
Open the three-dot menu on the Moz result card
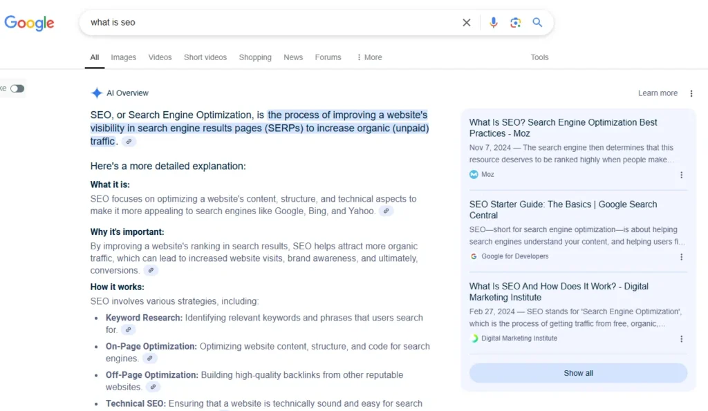[x=682, y=175]
